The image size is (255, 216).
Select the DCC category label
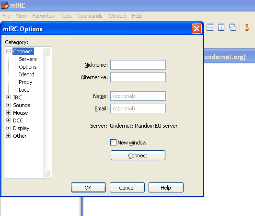pyautogui.click(x=18, y=120)
